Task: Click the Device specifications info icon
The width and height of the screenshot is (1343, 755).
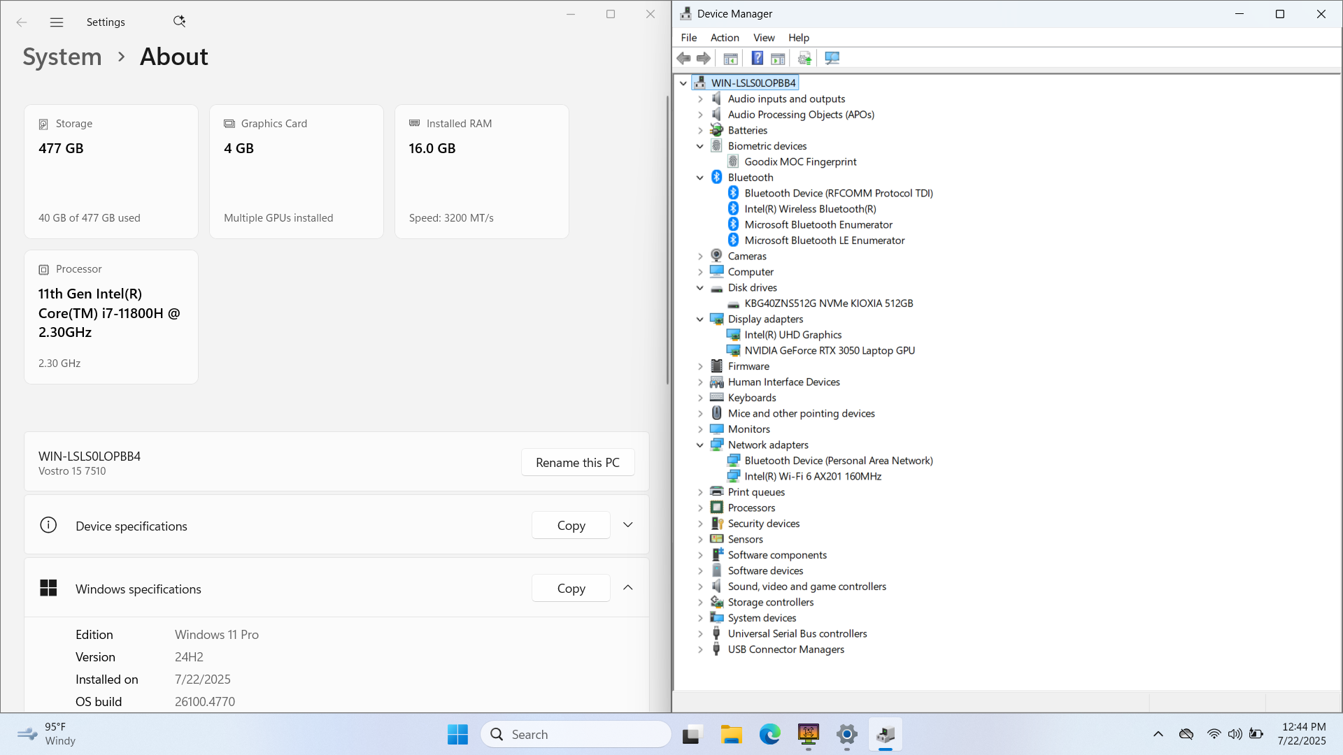Action: (x=48, y=525)
